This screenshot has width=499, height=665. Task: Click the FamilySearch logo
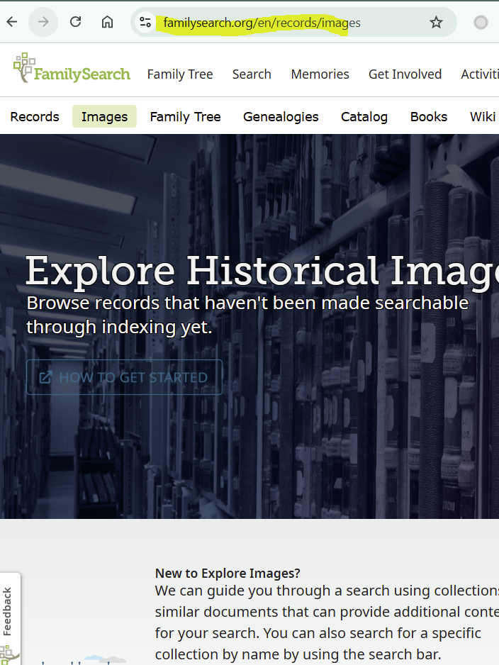[x=72, y=69]
